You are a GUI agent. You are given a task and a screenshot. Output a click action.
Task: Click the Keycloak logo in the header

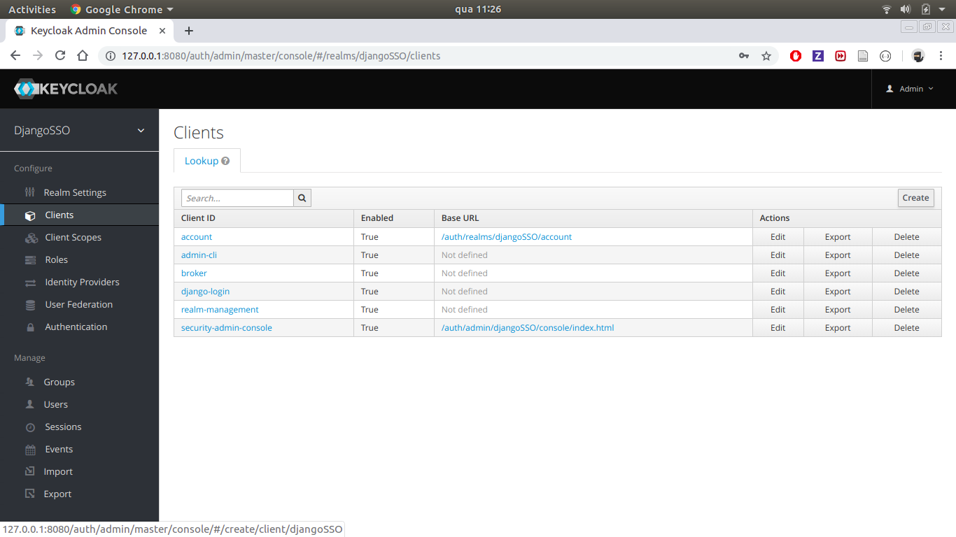(x=66, y=89)
